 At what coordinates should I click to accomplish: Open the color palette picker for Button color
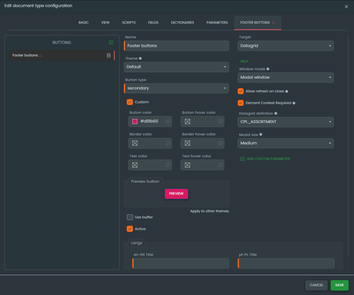pyautogui.click(x=168, y=121)
